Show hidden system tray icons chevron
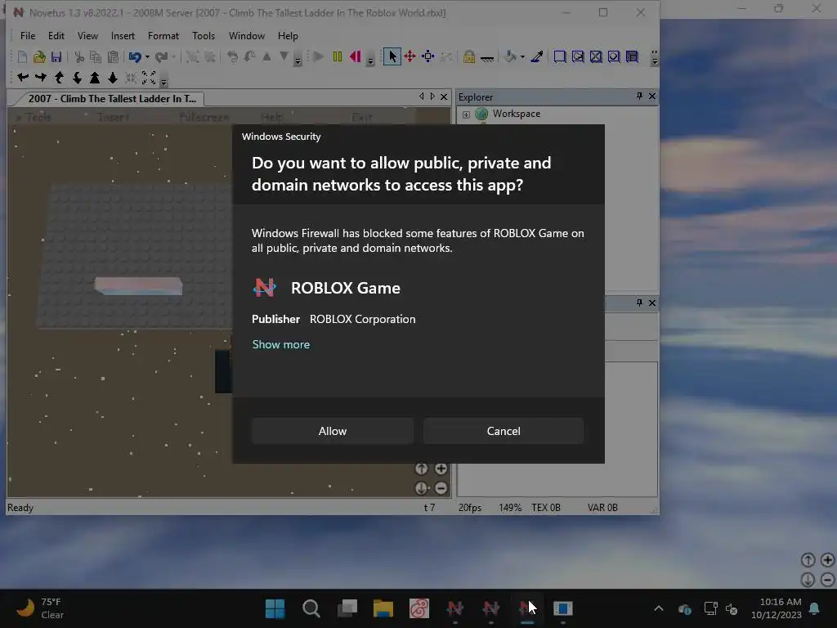The width and height of the screenshot is (837, 628). pyautogui.click(x=659, y=608)
